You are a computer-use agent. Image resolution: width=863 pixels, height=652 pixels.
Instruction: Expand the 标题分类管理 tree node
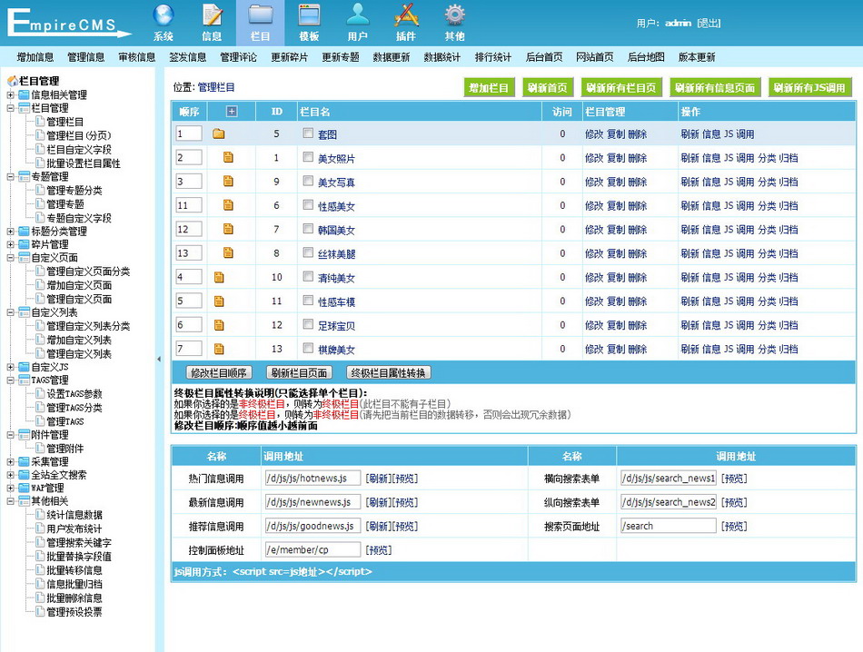coord(11,231)
